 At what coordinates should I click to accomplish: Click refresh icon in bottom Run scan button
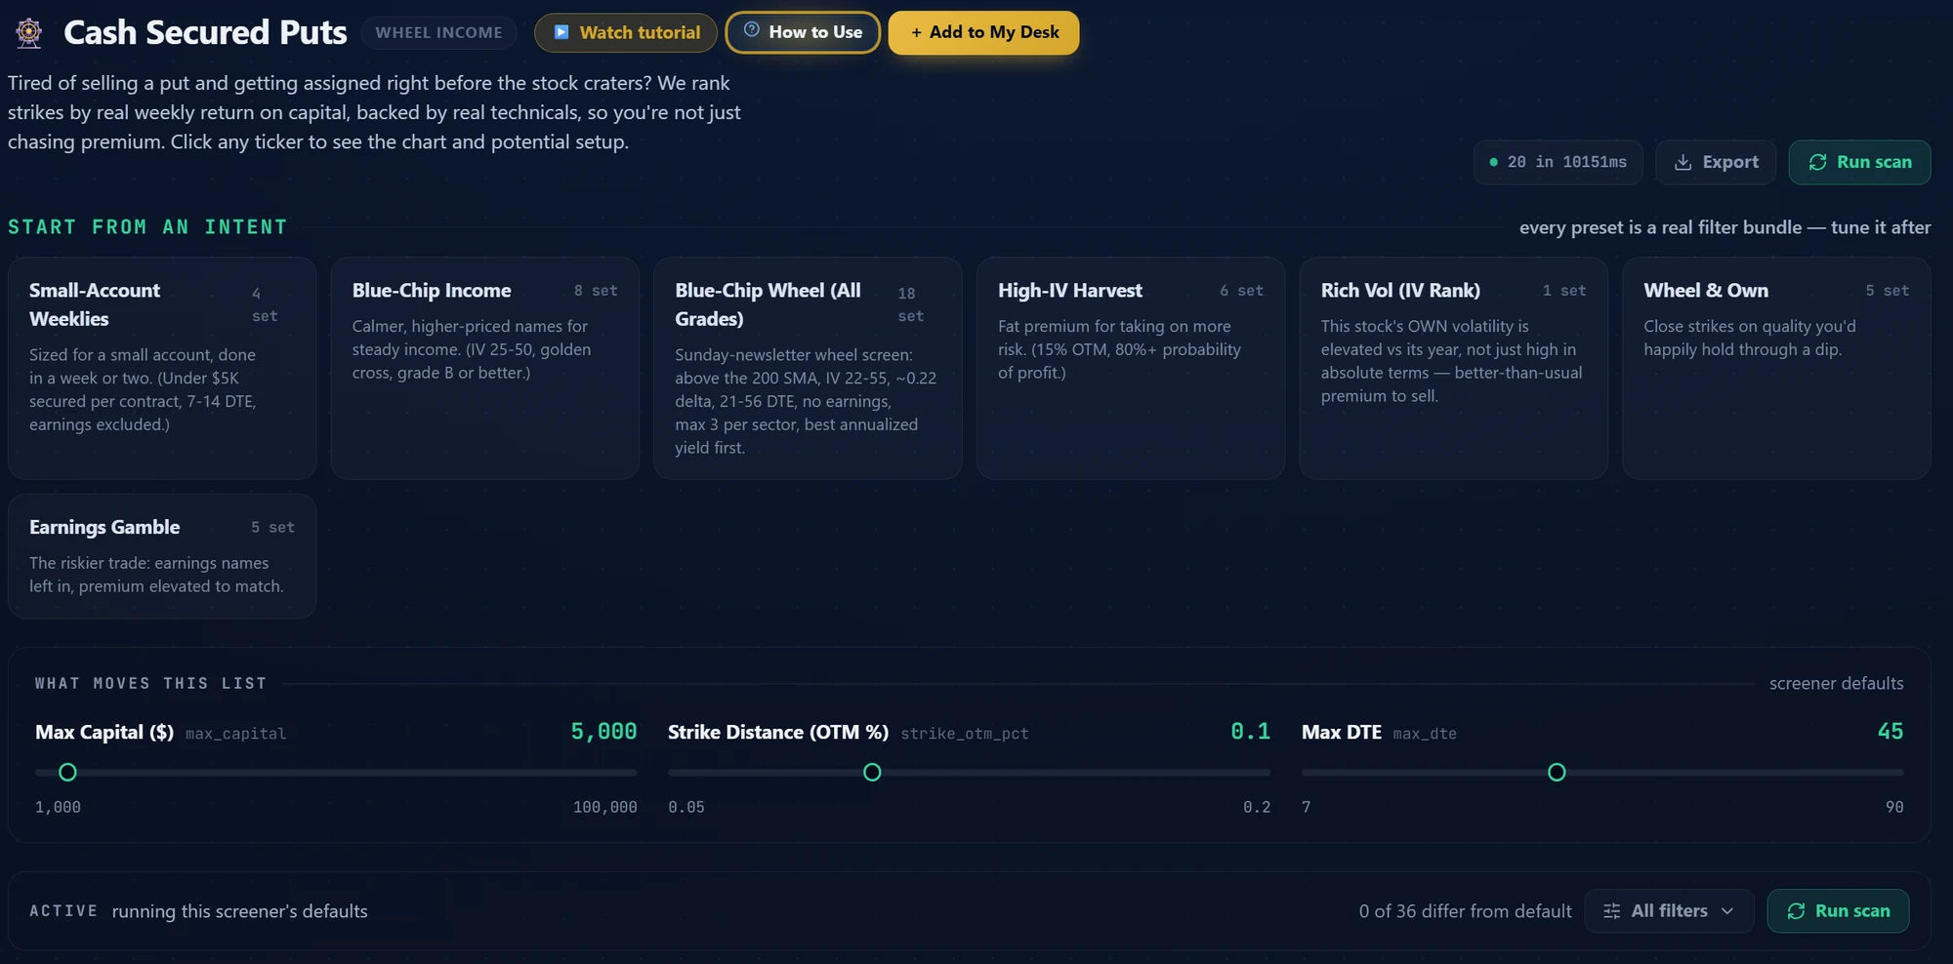tap(1796, 910)
